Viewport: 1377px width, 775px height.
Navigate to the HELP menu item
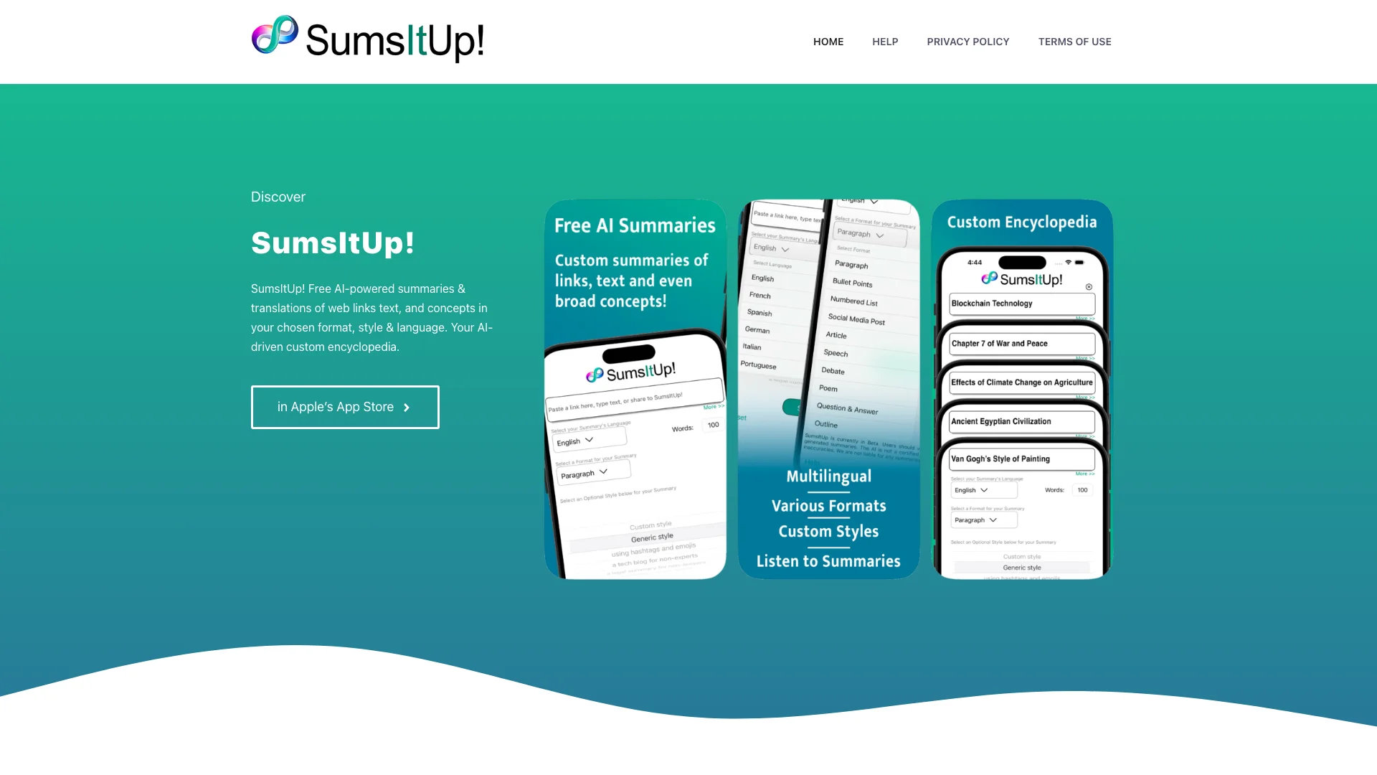click(885, 42)
